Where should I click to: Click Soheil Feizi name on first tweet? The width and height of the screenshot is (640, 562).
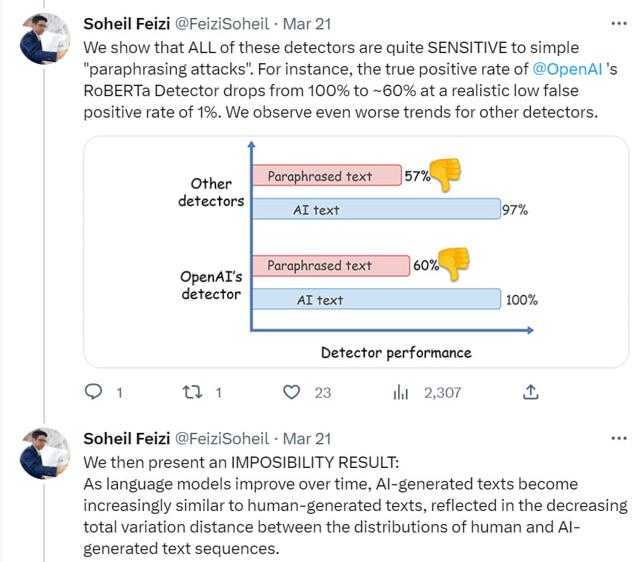tap(126, 24)
